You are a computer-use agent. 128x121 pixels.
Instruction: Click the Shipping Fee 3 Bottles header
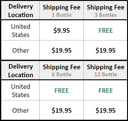coord(106,11)
